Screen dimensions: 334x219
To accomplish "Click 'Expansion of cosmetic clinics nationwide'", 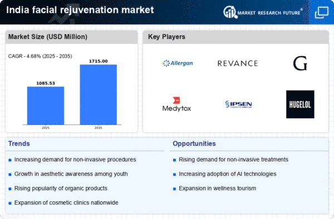I will click(x=66, y=203).
